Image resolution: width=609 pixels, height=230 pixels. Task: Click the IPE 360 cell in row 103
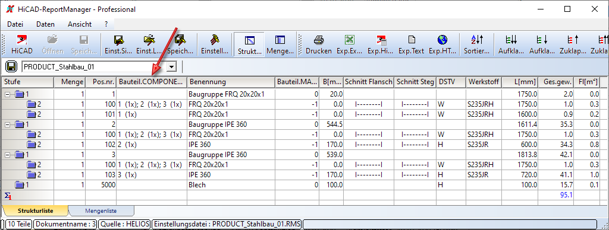[231, 175]
